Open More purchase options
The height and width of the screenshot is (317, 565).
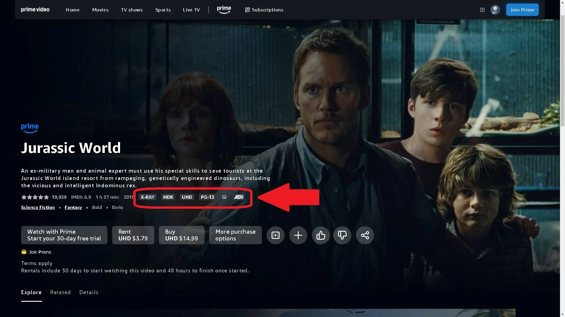[235, 235]
